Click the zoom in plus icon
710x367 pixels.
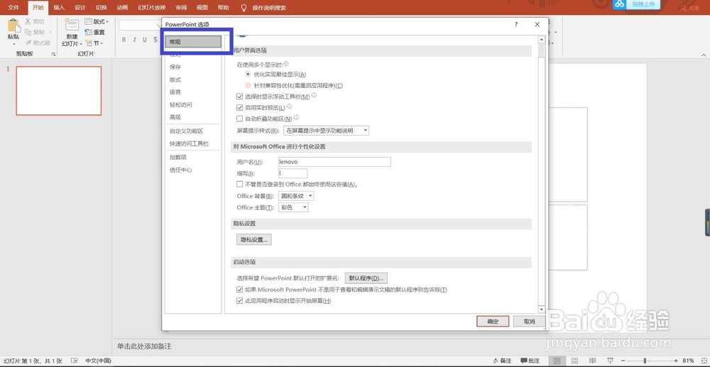[x=676, y=361]
